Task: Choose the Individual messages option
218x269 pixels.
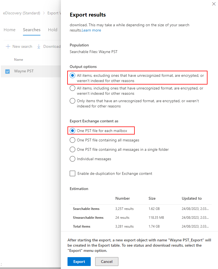Action: (x=72, y=159)
